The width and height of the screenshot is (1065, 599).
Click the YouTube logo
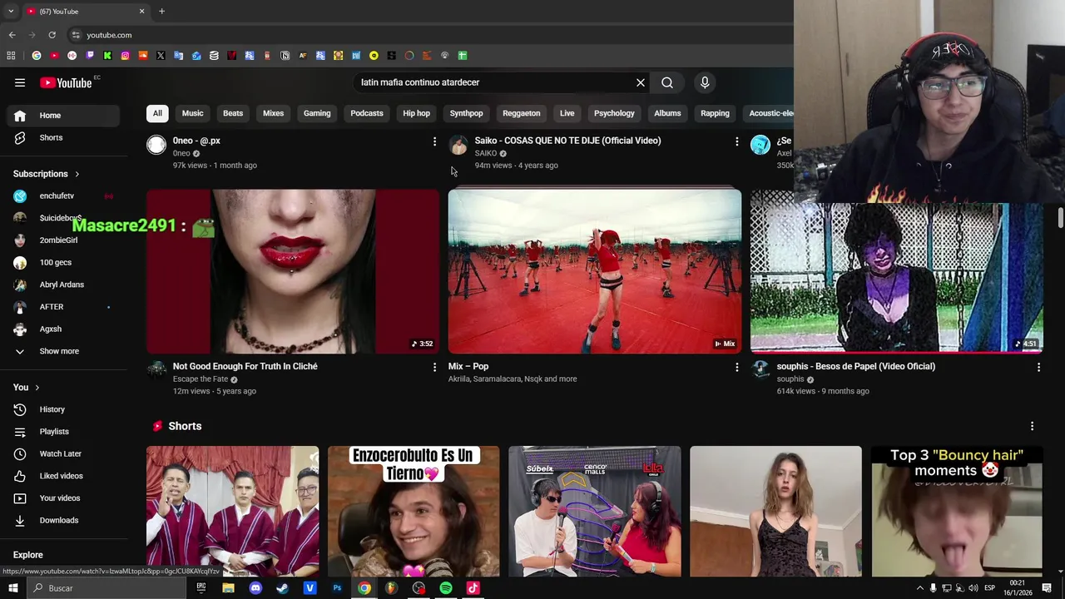click(67, 82)
